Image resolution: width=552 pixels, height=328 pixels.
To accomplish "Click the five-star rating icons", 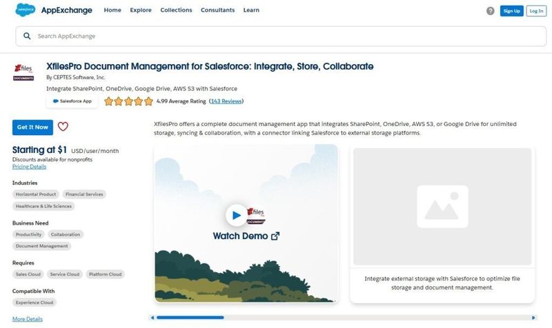I will [x=128, y=101].
